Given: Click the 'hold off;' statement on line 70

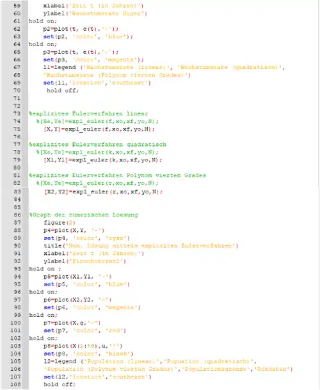Looking at the screenshot, I should click(x=63, y=90).
